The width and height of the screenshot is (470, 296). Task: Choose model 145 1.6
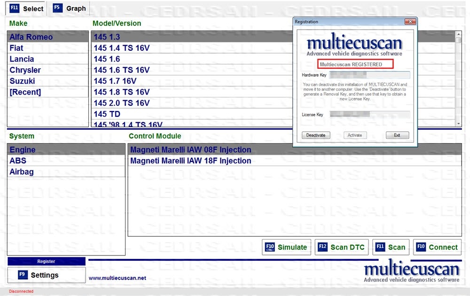pyautogui.click(x=192, y=59)
